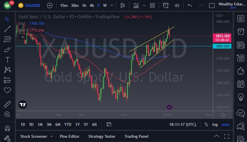Open the Trading Panel tab
This screenshot has height=142, width=247.
(136, 136)
